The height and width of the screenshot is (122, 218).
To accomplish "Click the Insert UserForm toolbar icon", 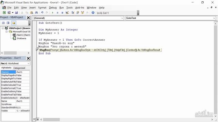I will tap(9, 13).
